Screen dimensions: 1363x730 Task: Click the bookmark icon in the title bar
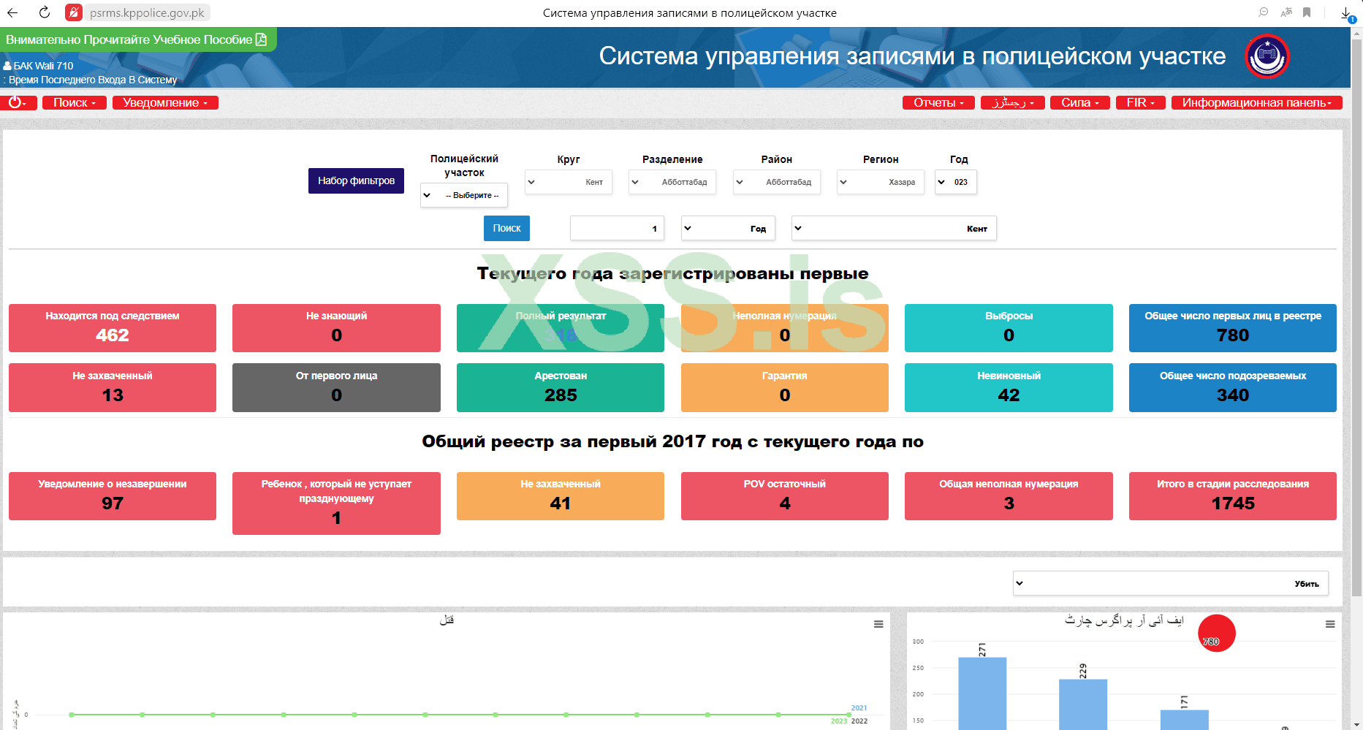1307,12
